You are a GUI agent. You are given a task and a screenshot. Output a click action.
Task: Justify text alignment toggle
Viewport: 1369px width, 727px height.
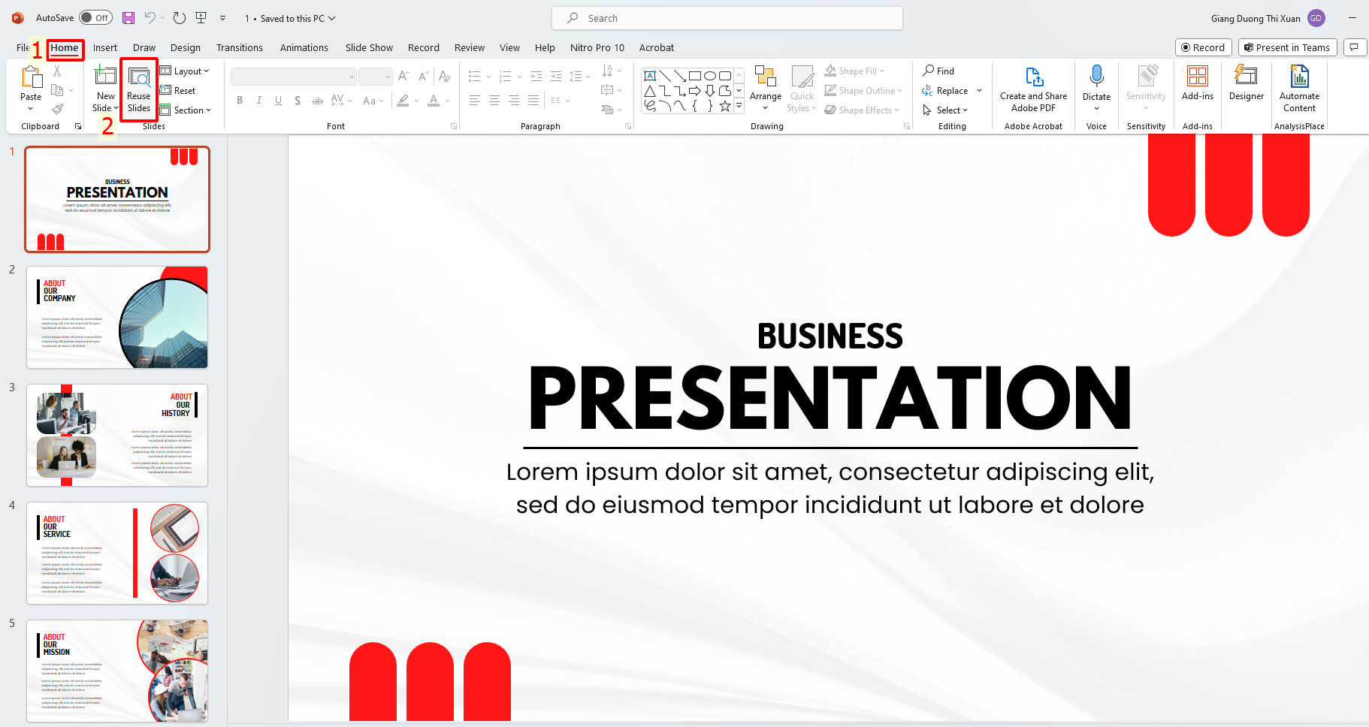pyautogui.click(x=533, y=101)
